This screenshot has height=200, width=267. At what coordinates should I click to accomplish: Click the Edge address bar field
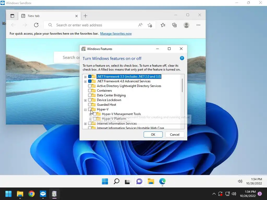coord(100,25)
